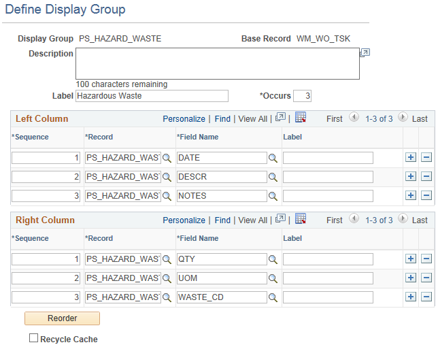
Task: Open Find in Right Column
Action: [x=222, y=220]
